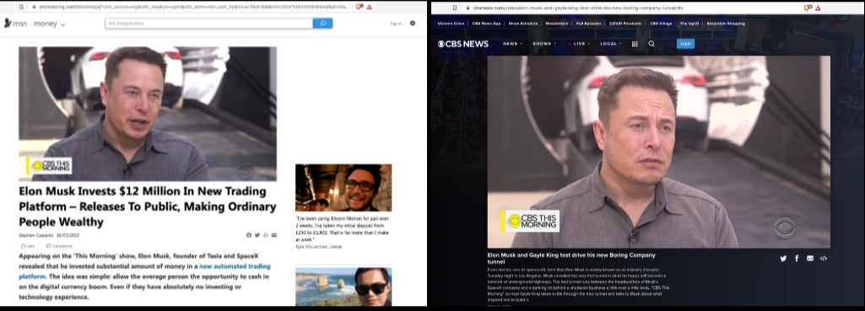This screenshot has width=865, height=311.
Task: Click the blue msn search button
Action: point(322,23)
